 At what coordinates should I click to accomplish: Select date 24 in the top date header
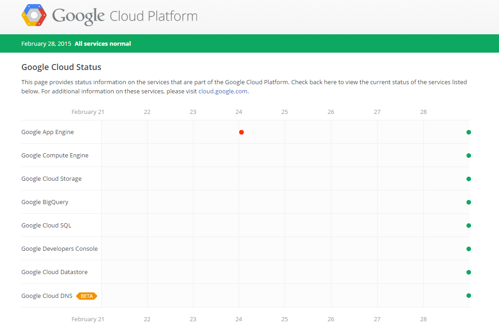(x=239, y=112)
